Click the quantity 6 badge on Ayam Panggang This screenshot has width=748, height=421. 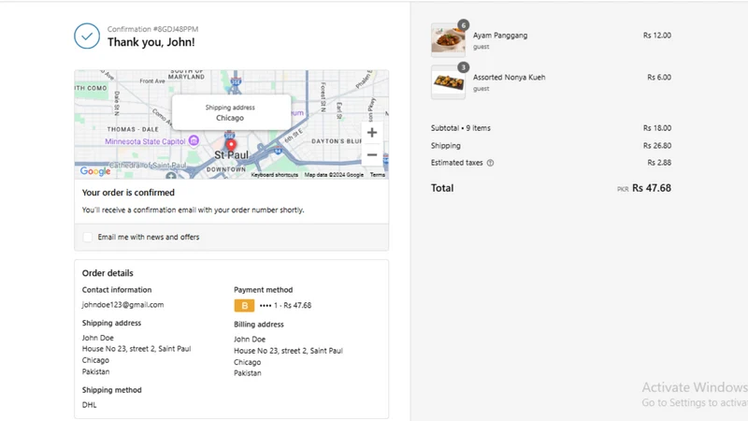(x=463, y=25)
